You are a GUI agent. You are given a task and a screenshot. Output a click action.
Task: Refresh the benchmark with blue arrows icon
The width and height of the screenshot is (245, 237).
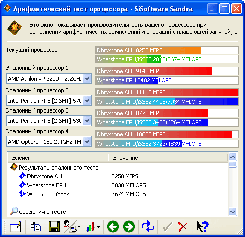[148, 227]
